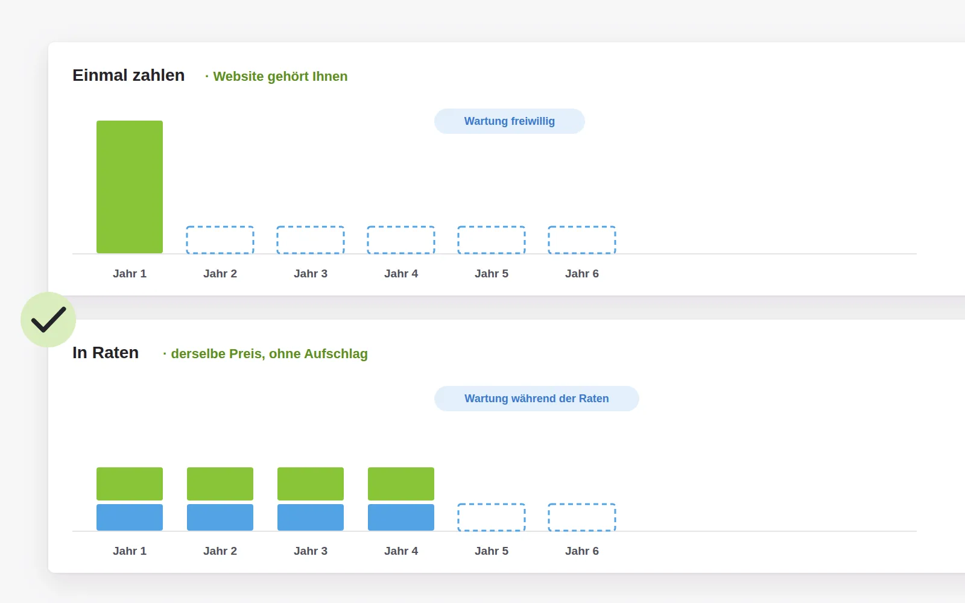Viewport: 965px width, 603px height.
Task: Click blue block for Jahr 3 in In Raten
Action: coord(311,517)
